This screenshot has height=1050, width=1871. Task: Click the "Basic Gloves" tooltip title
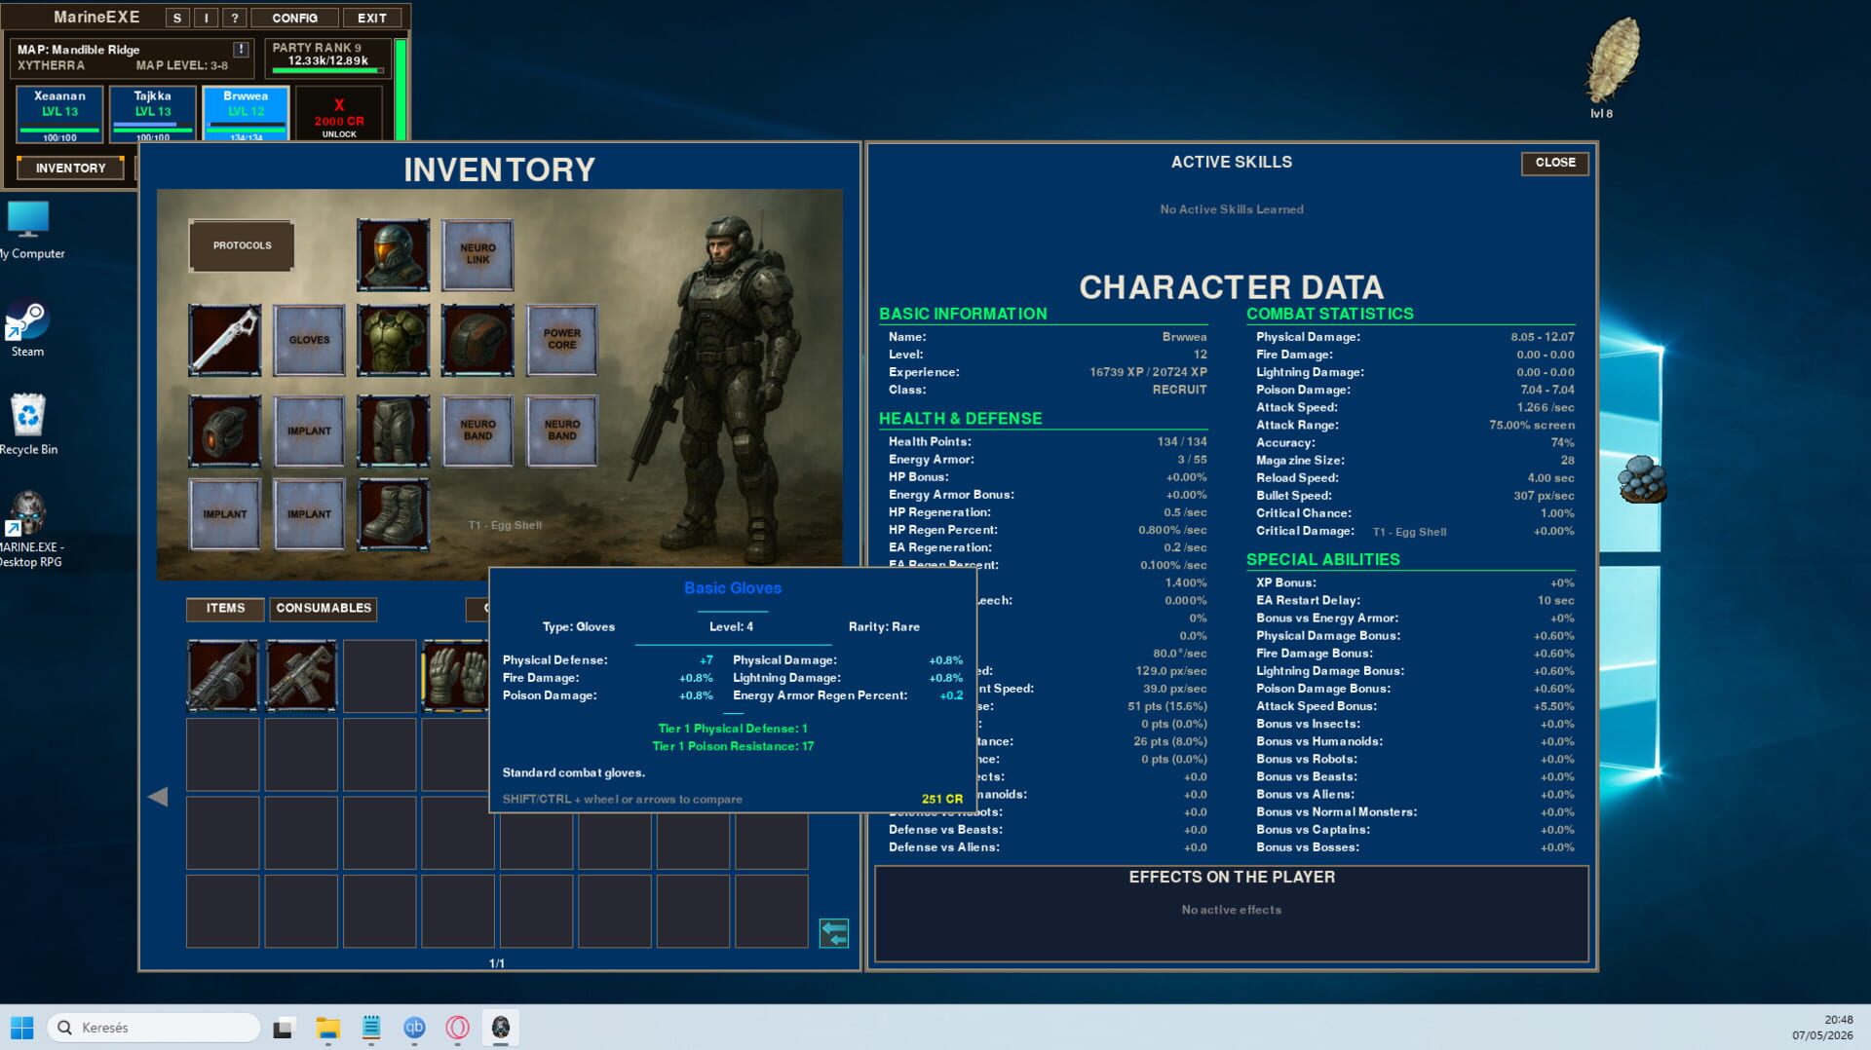tap(733, 588)
